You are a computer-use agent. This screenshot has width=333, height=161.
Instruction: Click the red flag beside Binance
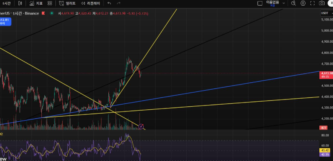[43, 13]
